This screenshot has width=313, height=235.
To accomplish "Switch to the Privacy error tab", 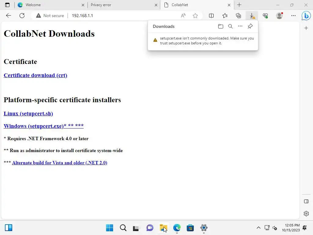I will (x=123, y=5).
